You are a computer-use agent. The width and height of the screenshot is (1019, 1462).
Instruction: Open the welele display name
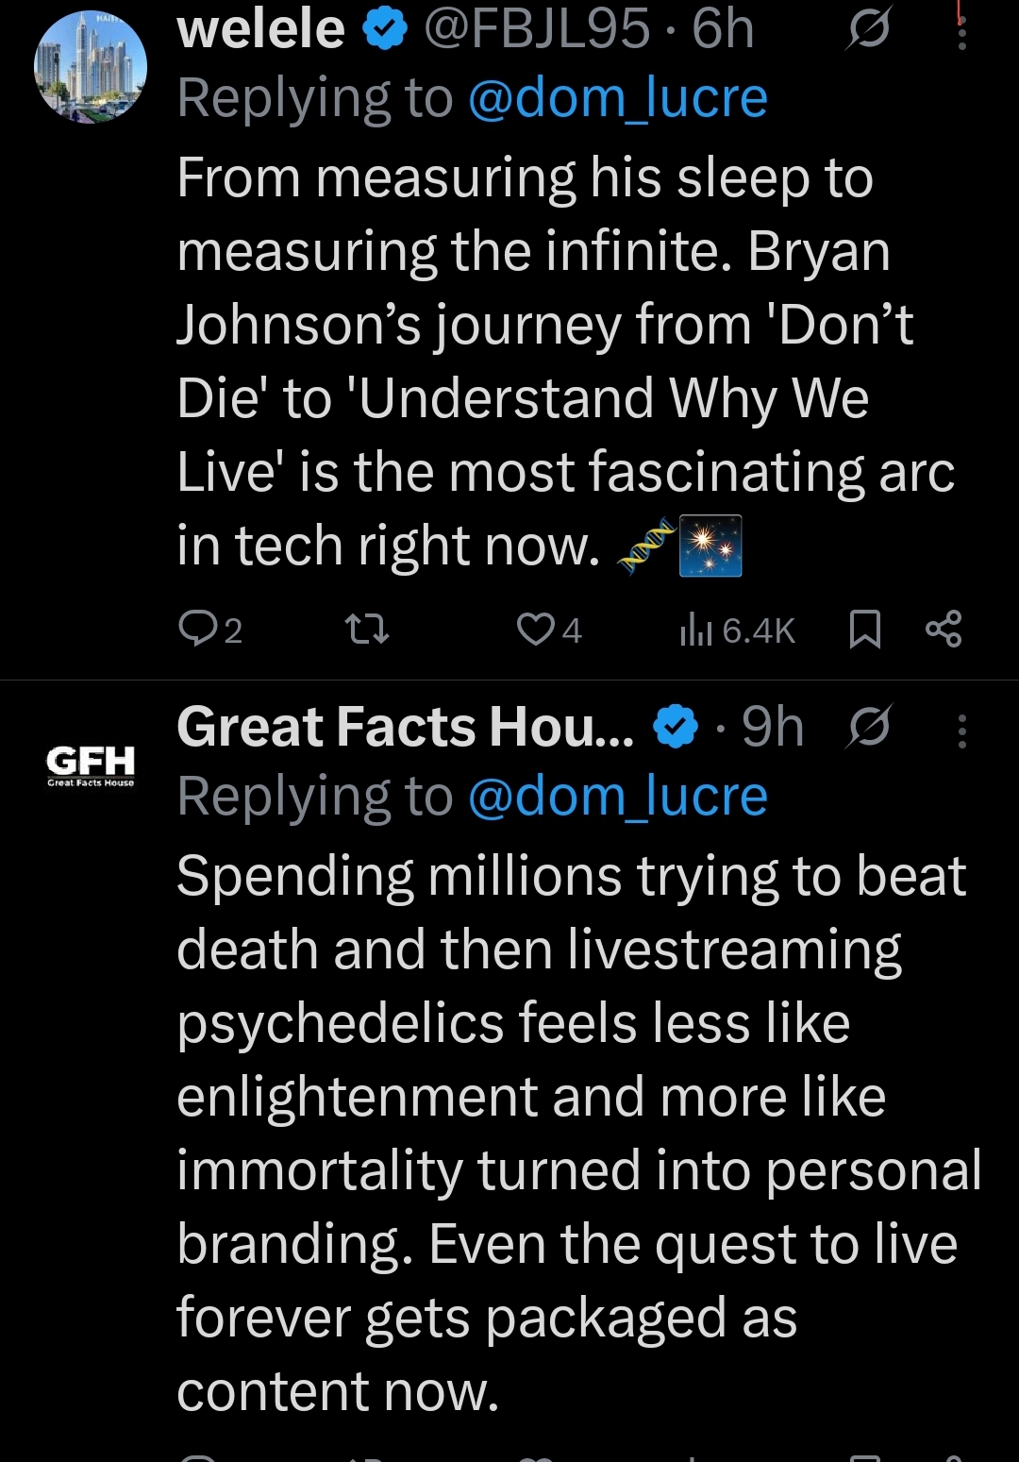(x=261, y=30)
